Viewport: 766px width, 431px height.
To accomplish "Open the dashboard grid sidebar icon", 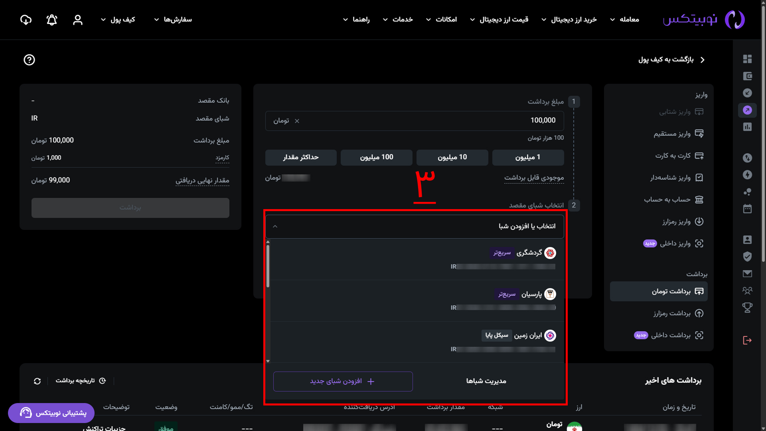I will [747, 59].
